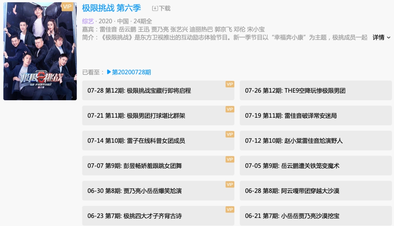Click VIP tag on the 07-28 episode

click(230, 84)
